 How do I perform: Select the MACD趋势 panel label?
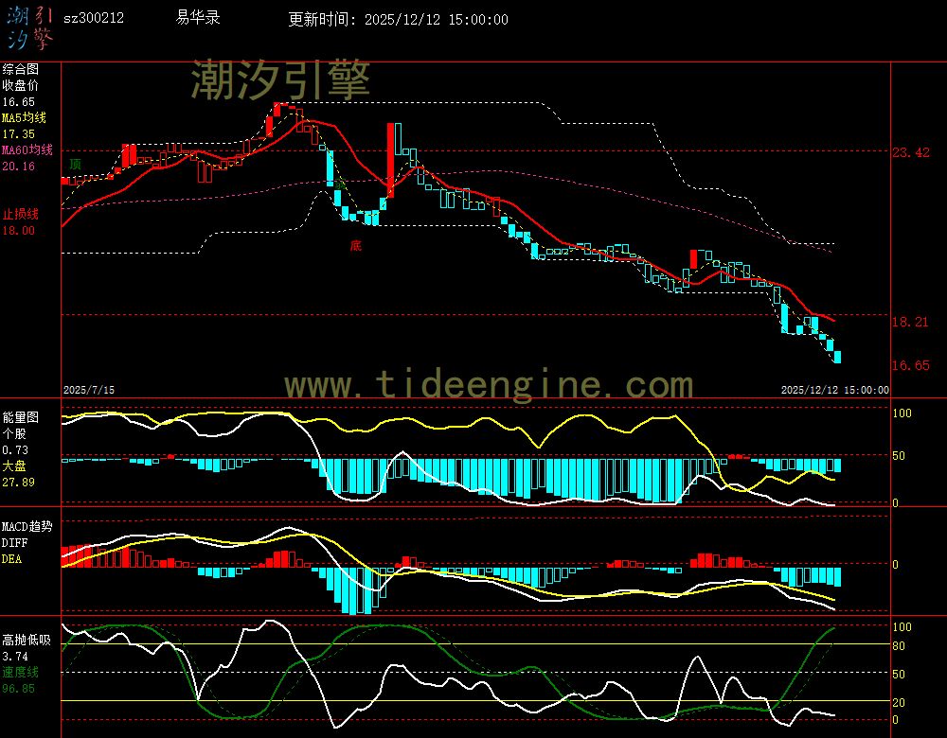[26, 526]
